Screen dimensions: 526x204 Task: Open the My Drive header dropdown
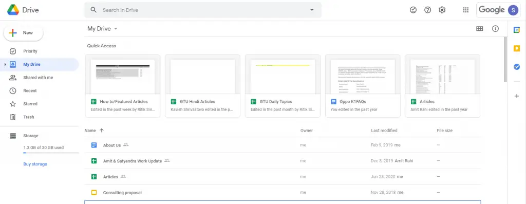102,29
